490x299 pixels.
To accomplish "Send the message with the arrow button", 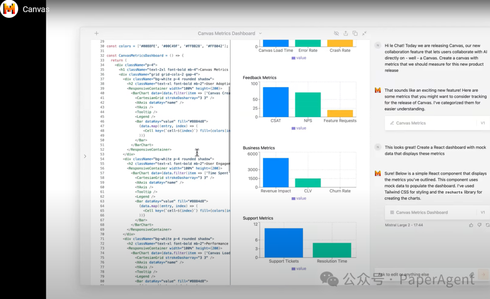I will pos(483,275).
